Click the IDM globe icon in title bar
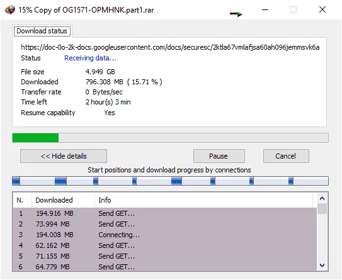 tap(10, 9)
